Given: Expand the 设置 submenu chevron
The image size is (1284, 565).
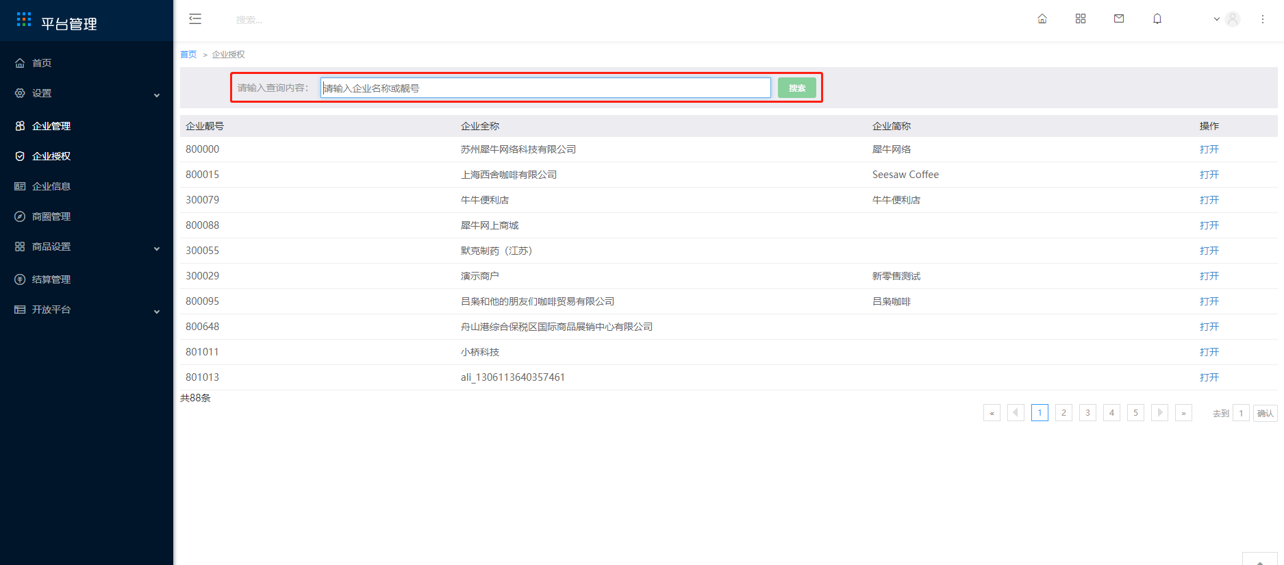Looking at the screenshot, I should pyautogui.click(x=157, y=95).
